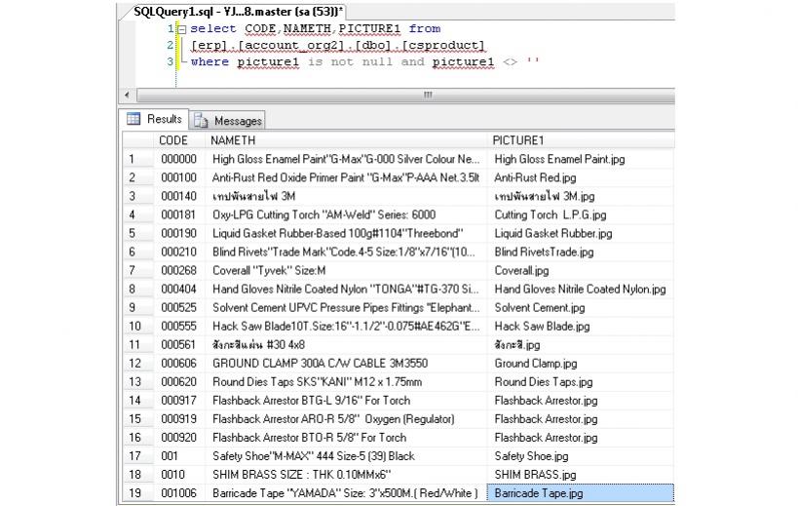The height and width of the screenshot is (506, 798).
Task: Click the code cell 000404
Action: pyautogui.click(x=179, y=290)
